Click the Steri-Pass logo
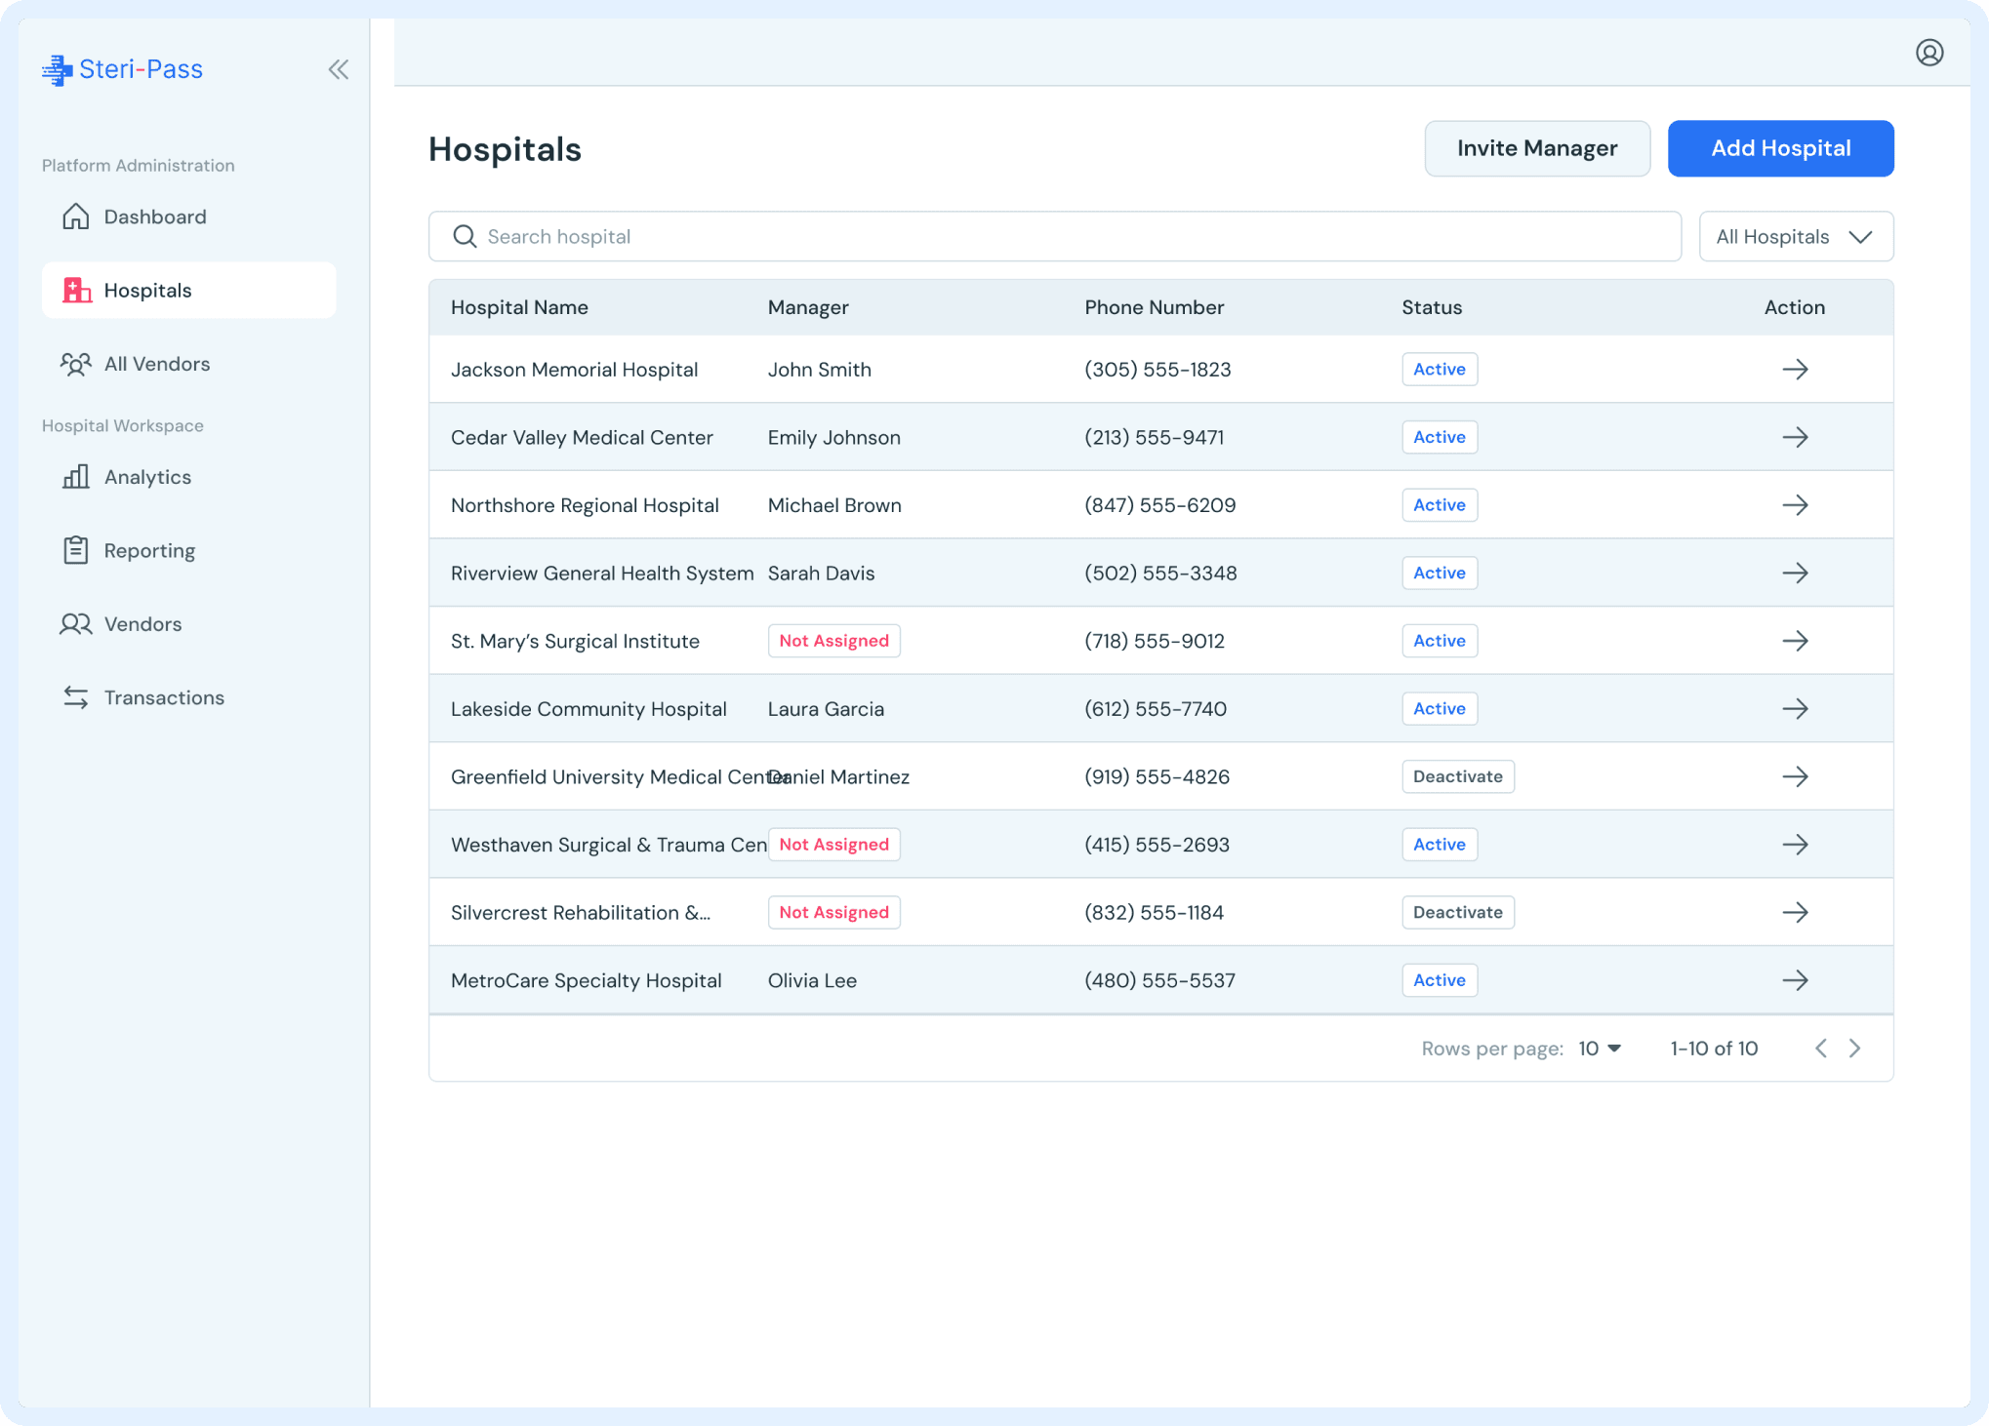This screenshot has width=1989, height=1426. point(123,69)
